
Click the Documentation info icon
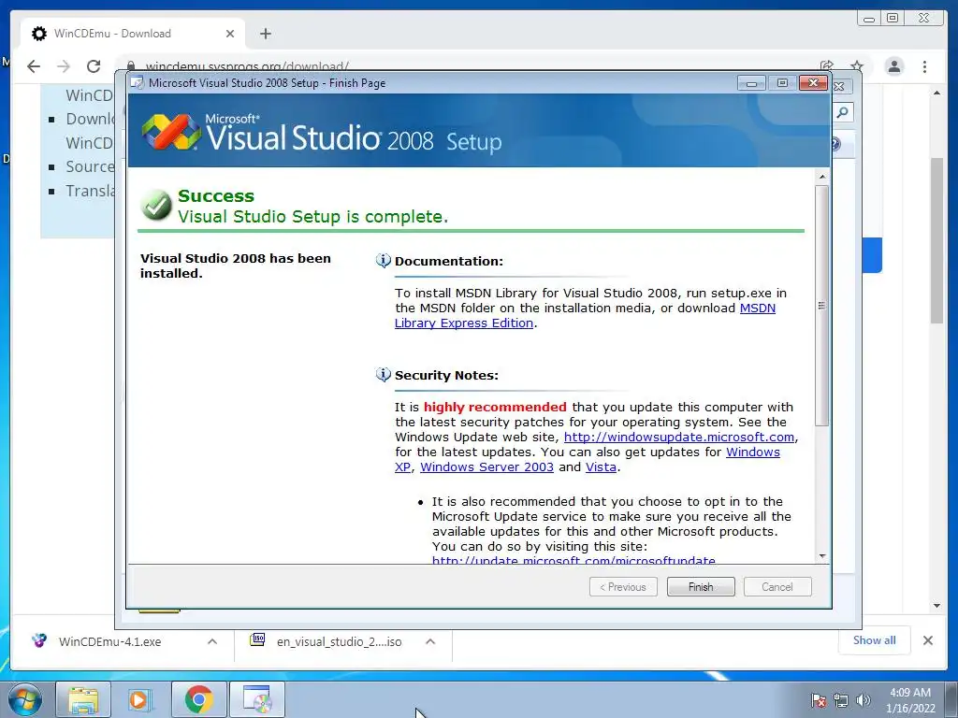click(383, 261)
